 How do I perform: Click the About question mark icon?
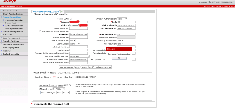pos(223,6)
